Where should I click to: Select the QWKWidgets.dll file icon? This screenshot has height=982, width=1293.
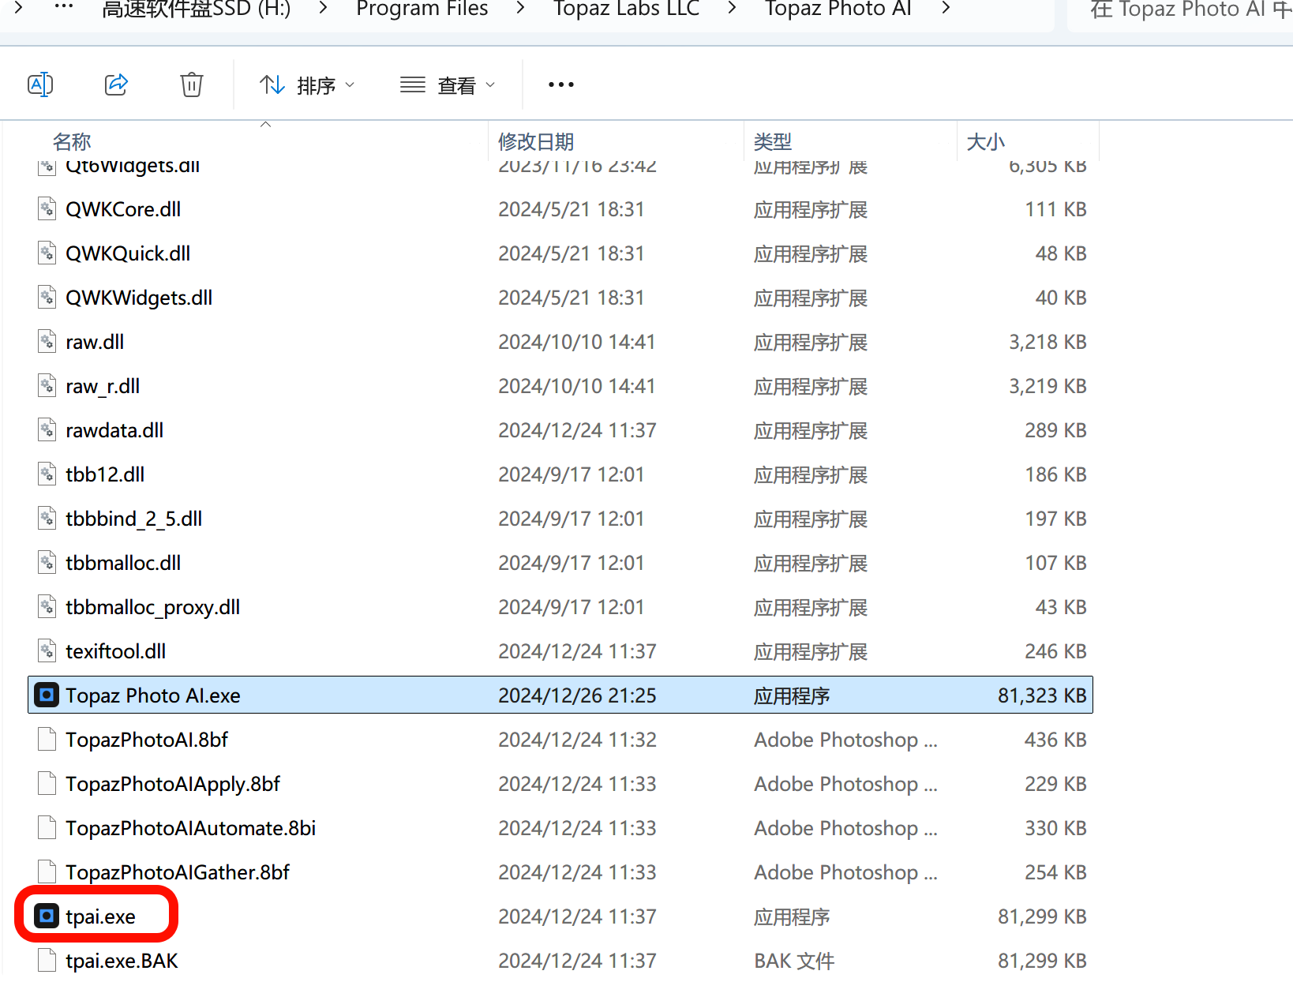point(47,298)
